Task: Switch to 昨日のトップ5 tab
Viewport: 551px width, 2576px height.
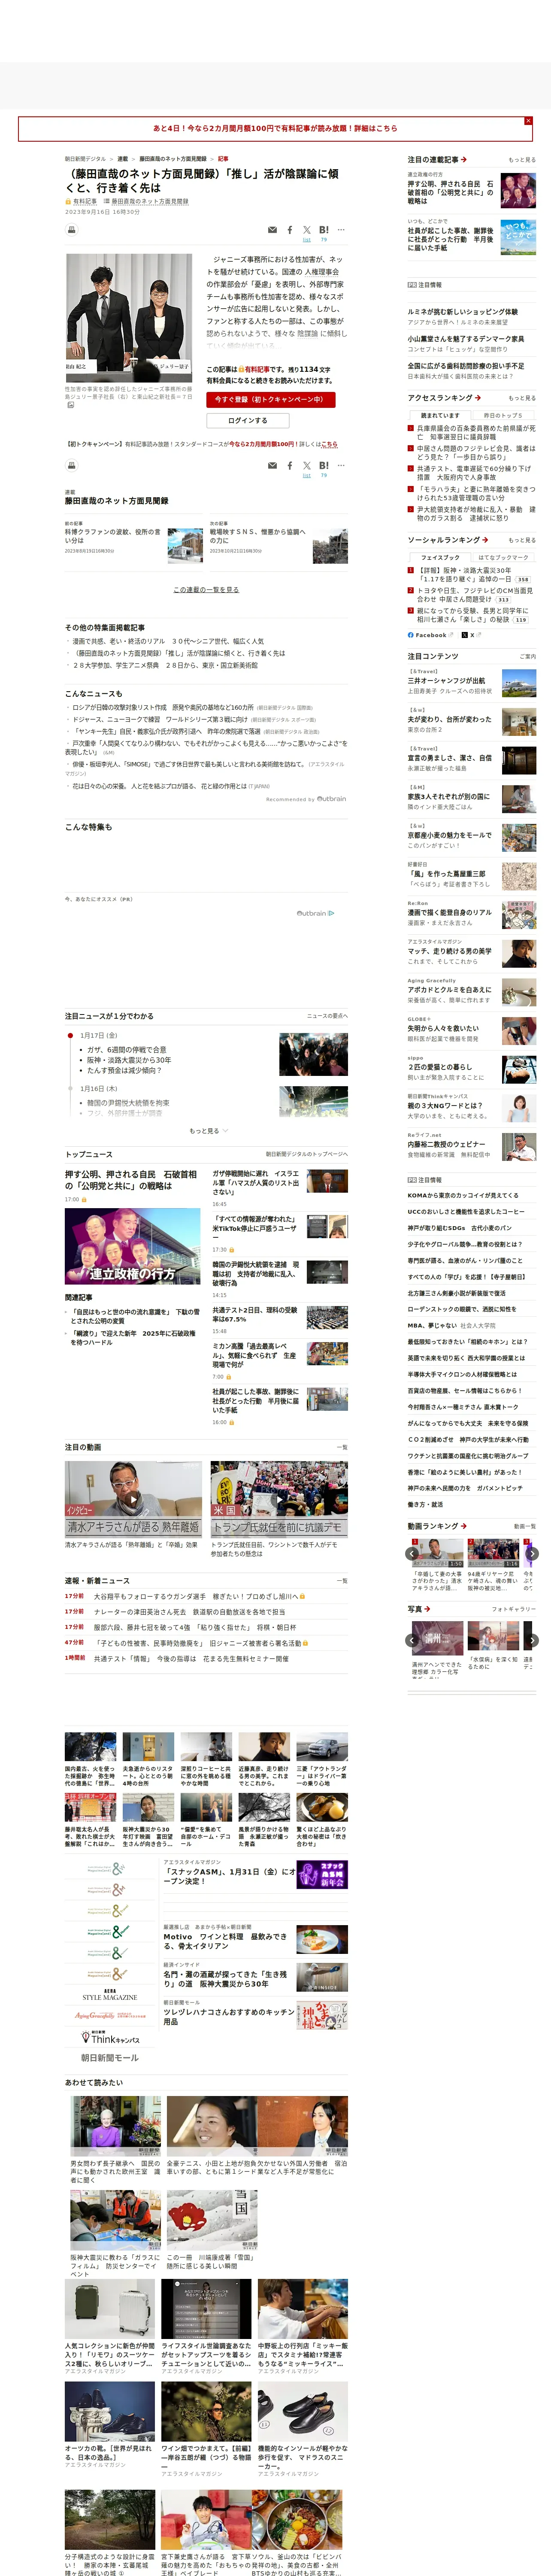Action: point(503,415)
